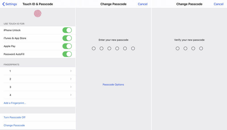Cancel the Verify new passcode screen

click(218, 4)
